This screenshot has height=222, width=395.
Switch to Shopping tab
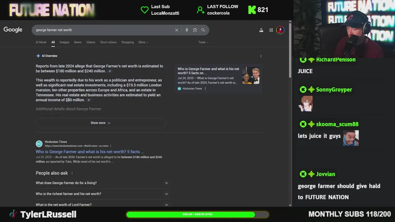pos(127,42)
